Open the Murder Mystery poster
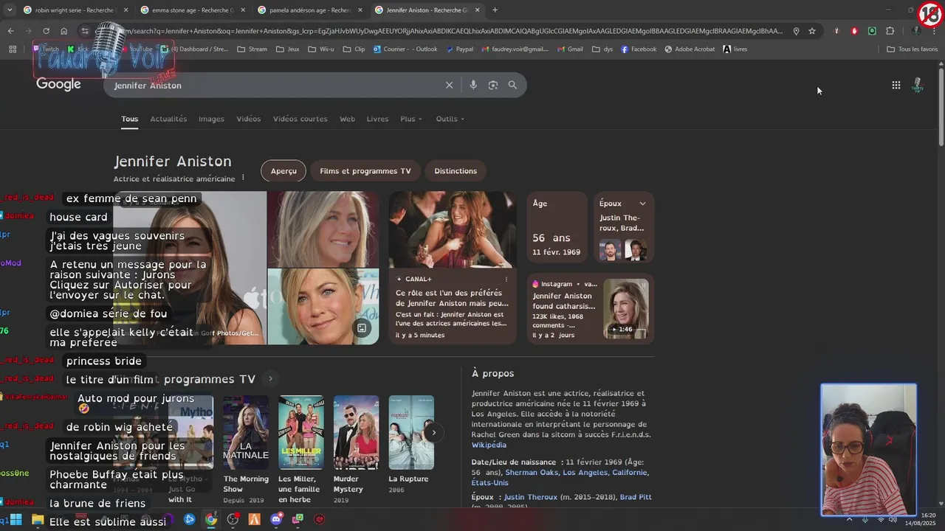 coord(356,433)
